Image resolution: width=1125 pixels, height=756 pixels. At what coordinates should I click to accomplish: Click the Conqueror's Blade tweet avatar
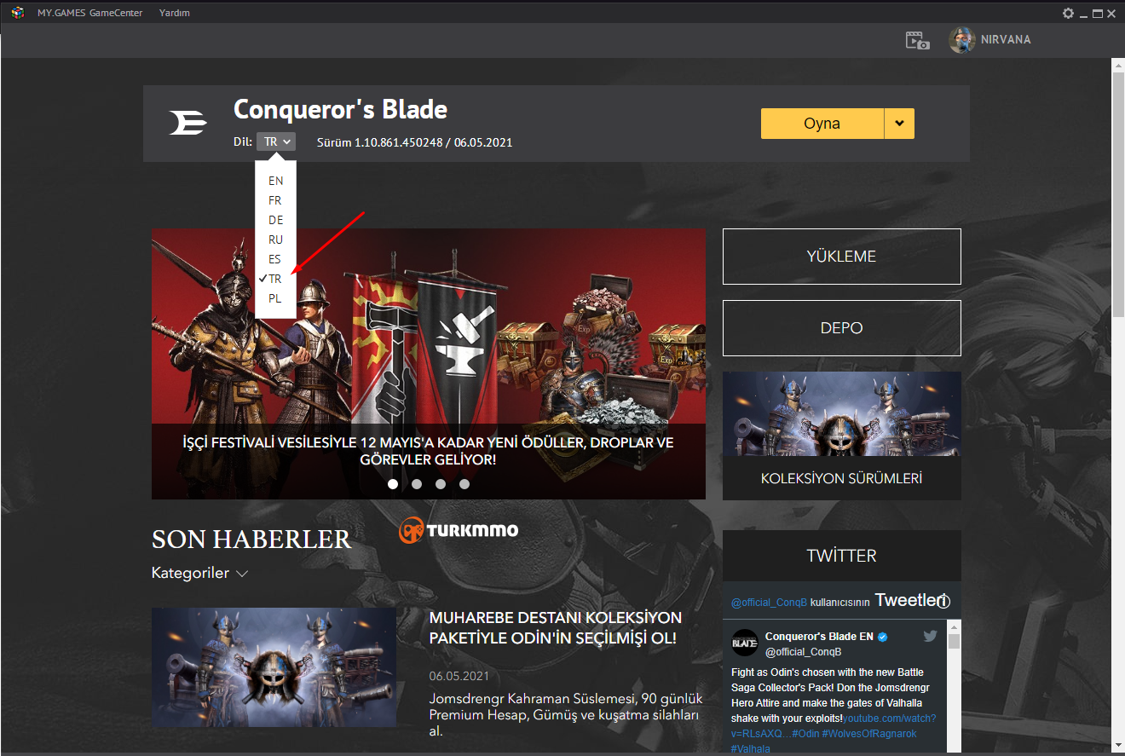pos(745,643)
